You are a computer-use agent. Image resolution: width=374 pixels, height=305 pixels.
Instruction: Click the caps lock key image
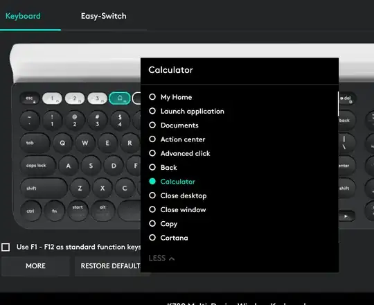pyautogui.click(x=38, y=166)
